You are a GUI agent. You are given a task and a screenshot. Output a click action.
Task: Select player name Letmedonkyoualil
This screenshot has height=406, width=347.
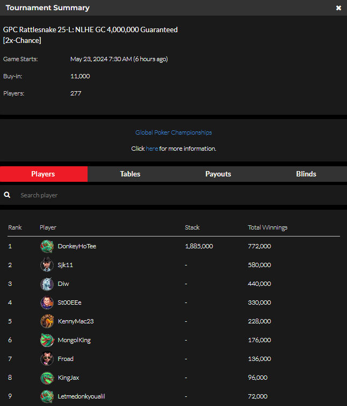tap(81, 396)
